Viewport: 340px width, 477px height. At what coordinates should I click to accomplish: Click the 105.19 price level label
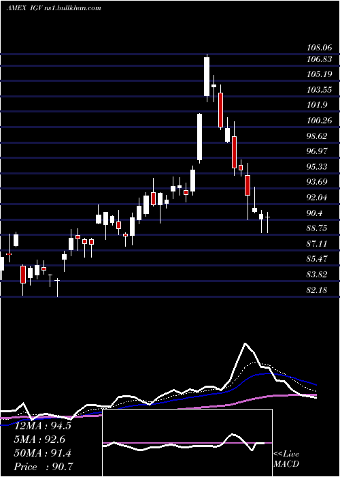click(x=320, y=74)
